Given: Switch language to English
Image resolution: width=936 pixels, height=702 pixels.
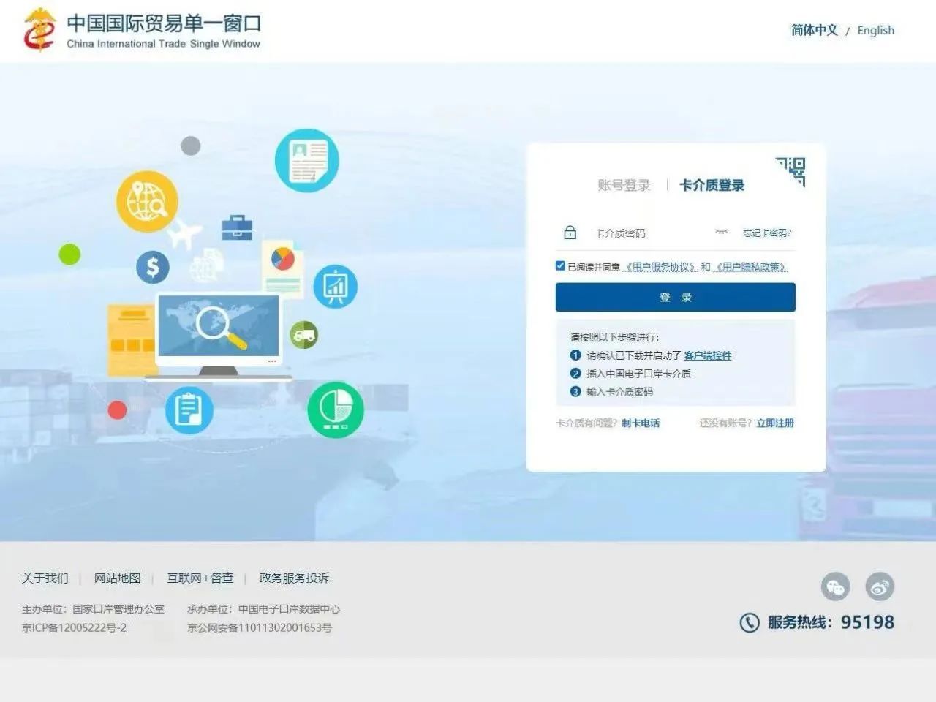Looking at the screenshot, I should [x=875, y=31].
